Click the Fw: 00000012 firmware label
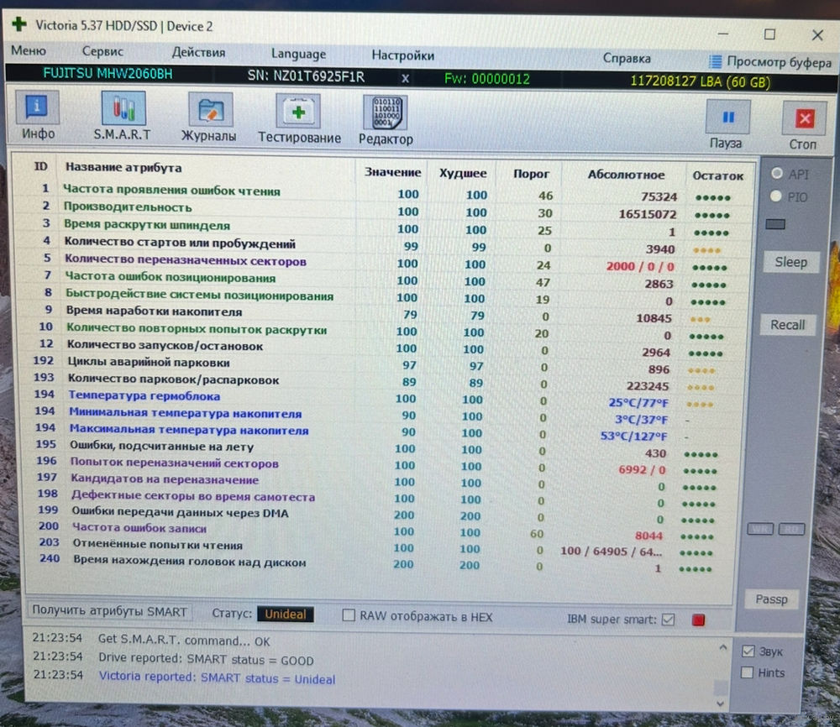 coord(487,79)
